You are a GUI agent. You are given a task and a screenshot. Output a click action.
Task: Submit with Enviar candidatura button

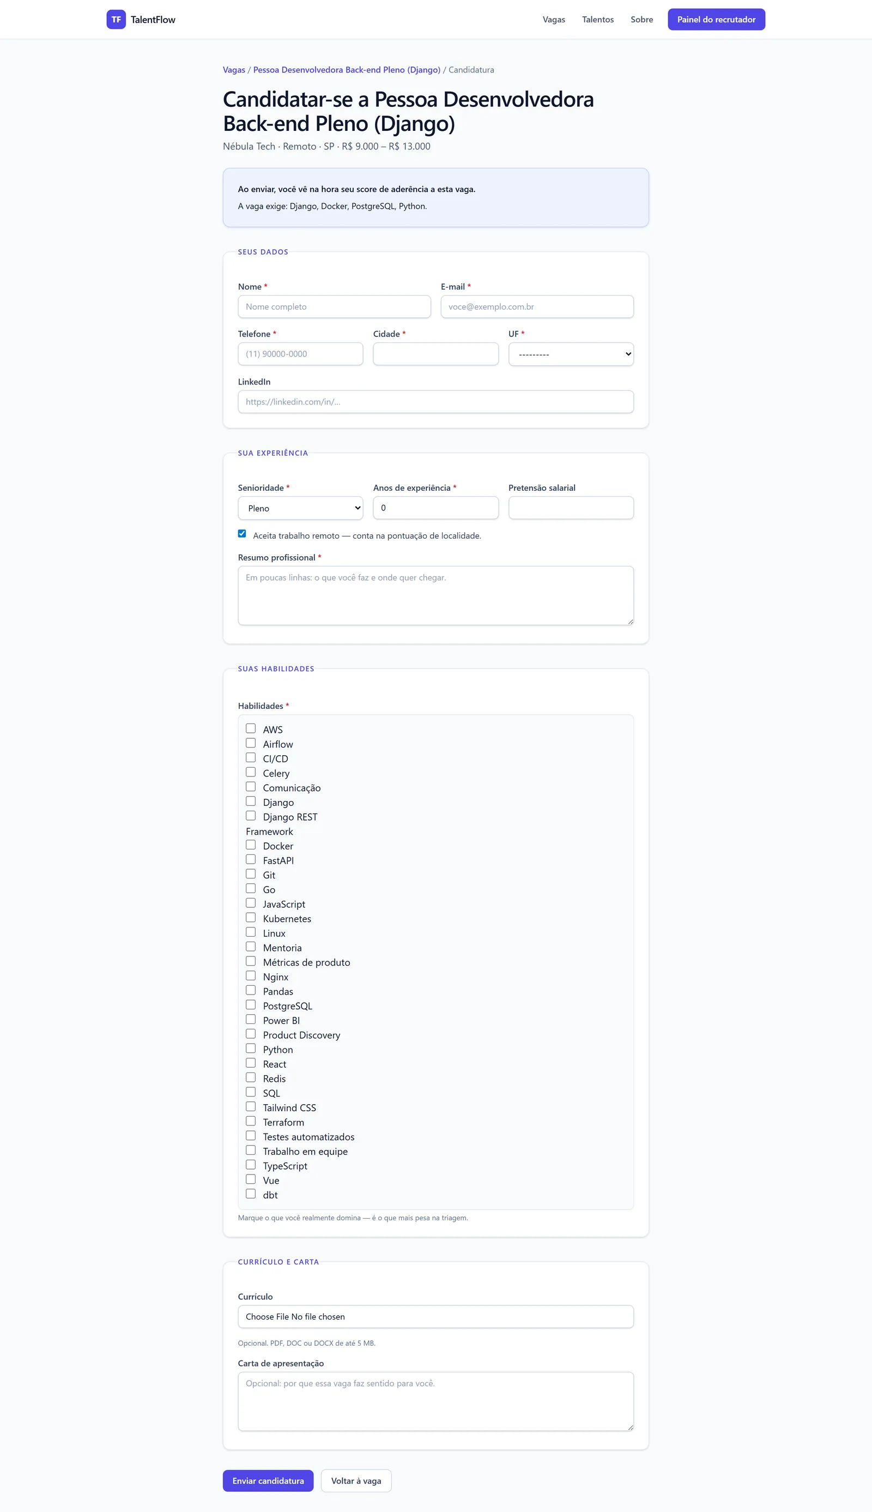(x=268, y=1481)
